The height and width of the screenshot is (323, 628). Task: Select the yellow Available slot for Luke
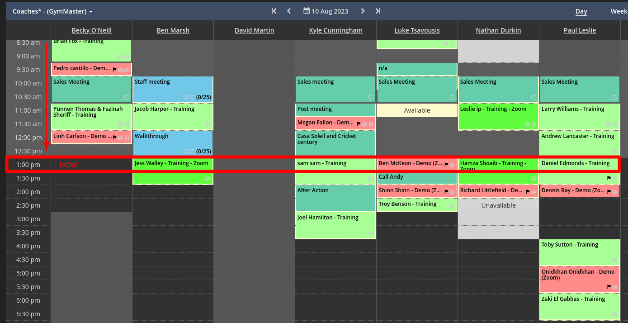coord(417,110)
